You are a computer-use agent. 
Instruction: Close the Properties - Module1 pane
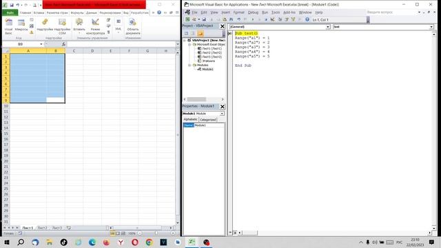pos(222,107)
